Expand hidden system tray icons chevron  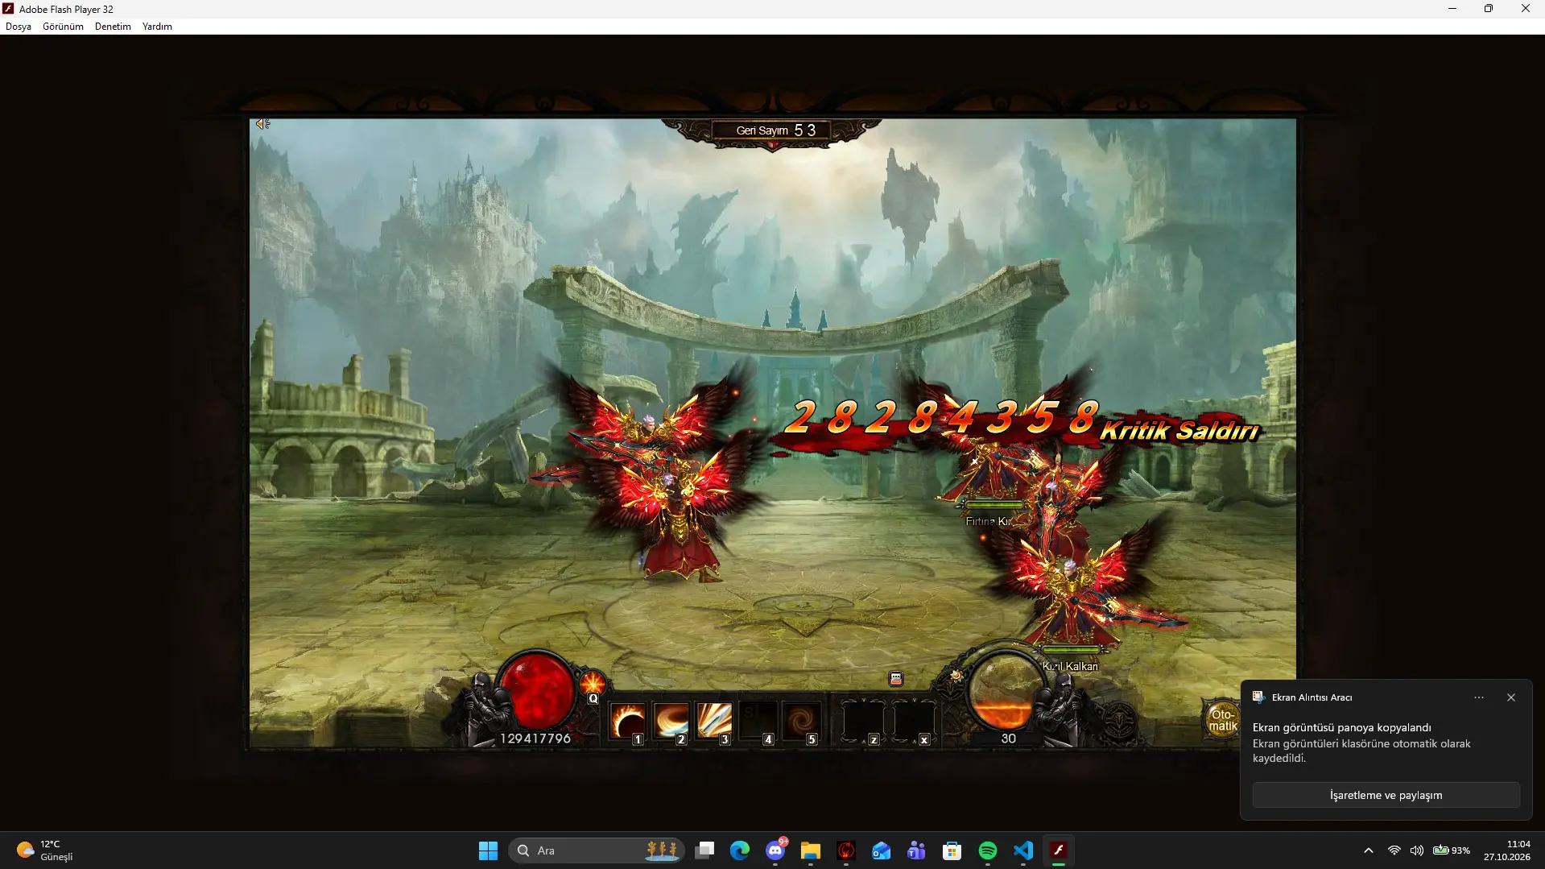(1369, 850)
